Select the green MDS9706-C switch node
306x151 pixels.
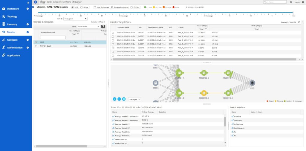(x=204, y=73)
